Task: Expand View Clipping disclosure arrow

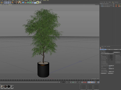Action: pos(100,69)
